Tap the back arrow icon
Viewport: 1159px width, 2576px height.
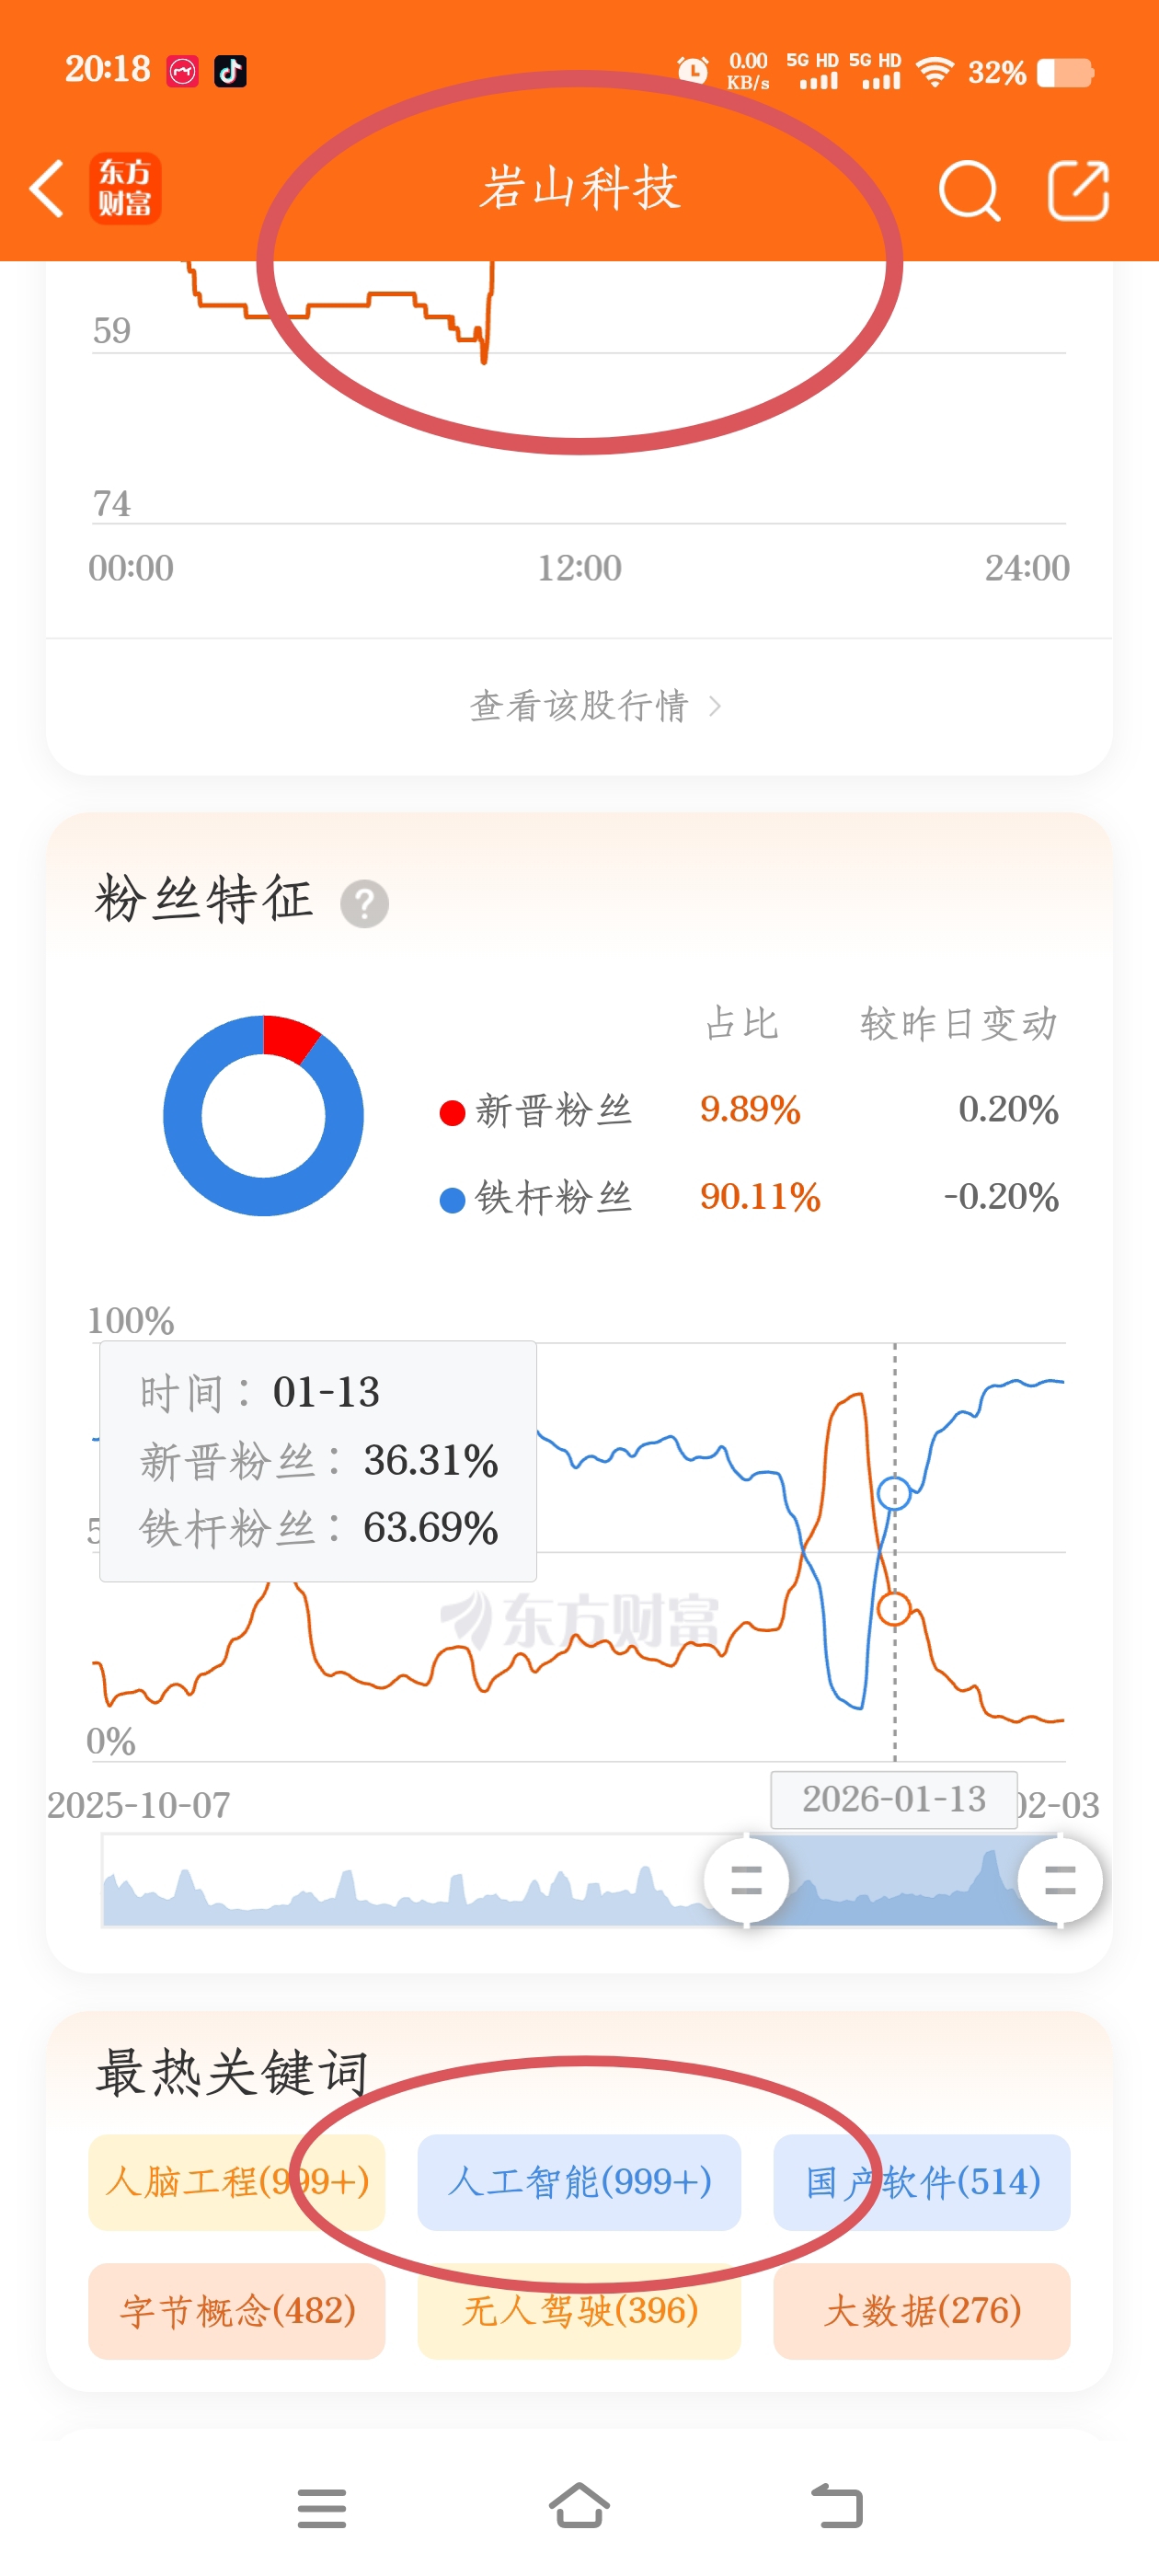(x=47, y=188)
